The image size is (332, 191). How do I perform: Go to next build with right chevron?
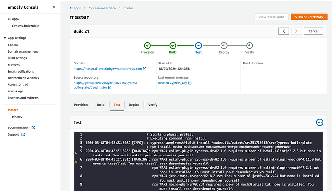(296, 31)
